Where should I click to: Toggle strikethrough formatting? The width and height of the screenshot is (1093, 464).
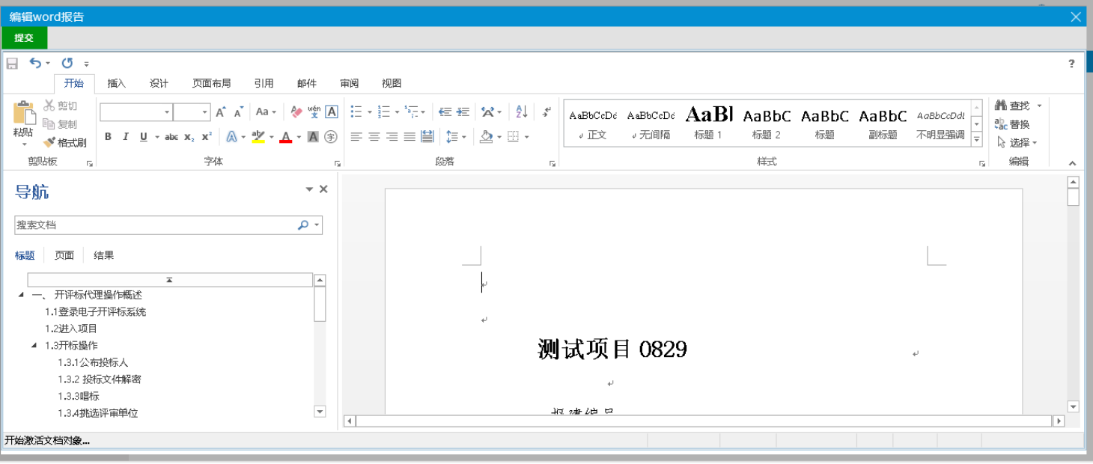171,137
